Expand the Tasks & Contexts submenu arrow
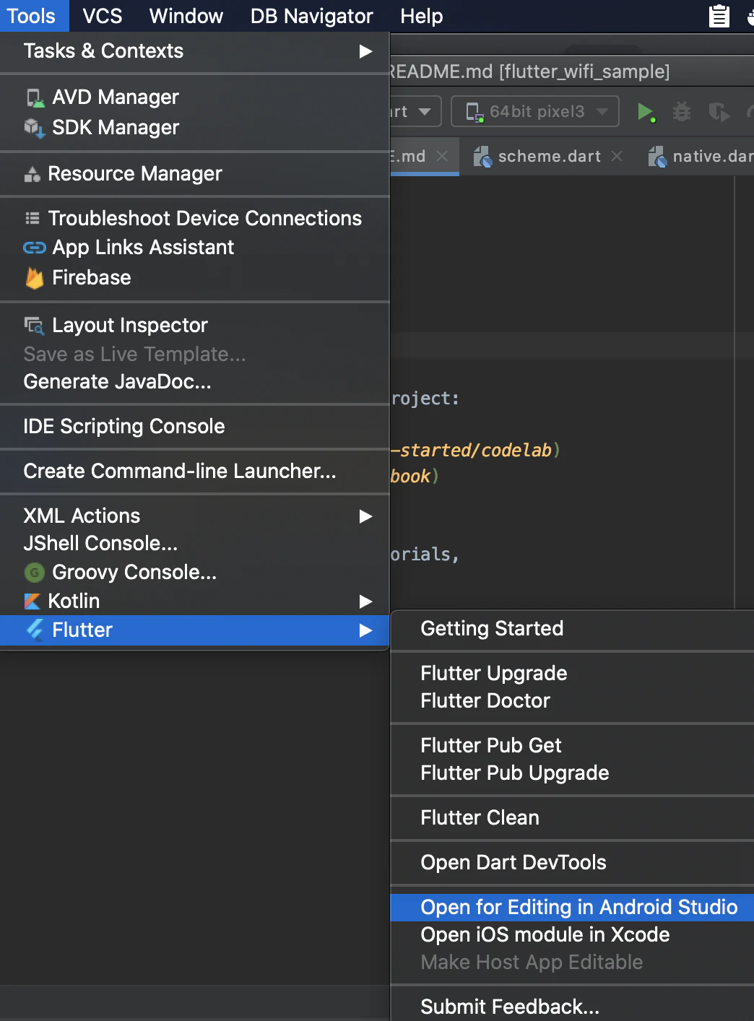The image size is (754, 1021). pos(365,51)
